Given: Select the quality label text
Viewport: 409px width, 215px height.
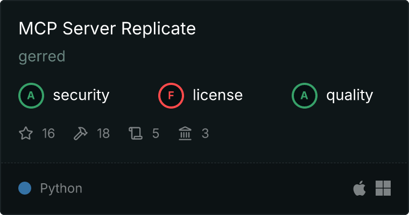Looking at the screenshot, I should (349, 95).
